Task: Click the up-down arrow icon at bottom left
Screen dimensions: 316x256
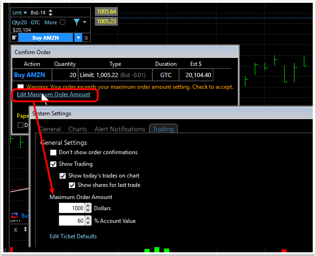Action: (25, 229)
